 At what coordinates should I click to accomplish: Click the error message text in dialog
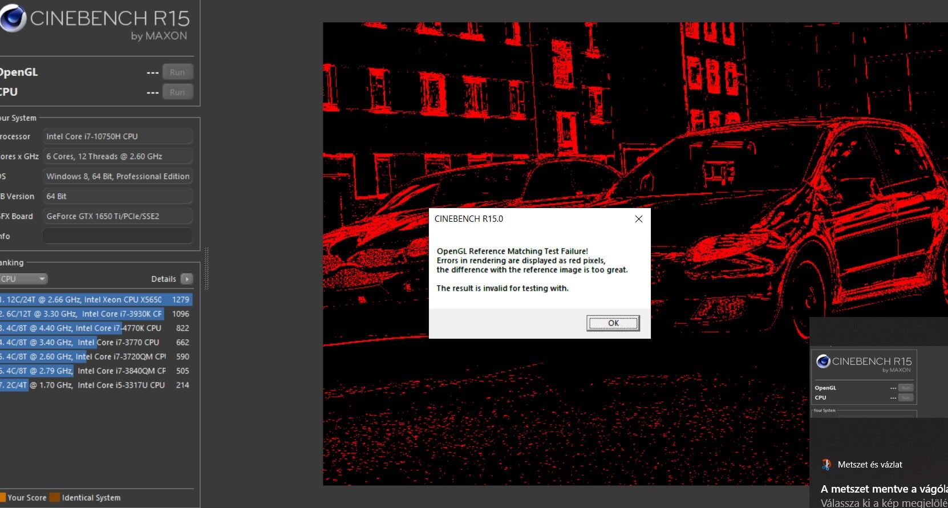[532, 270]
